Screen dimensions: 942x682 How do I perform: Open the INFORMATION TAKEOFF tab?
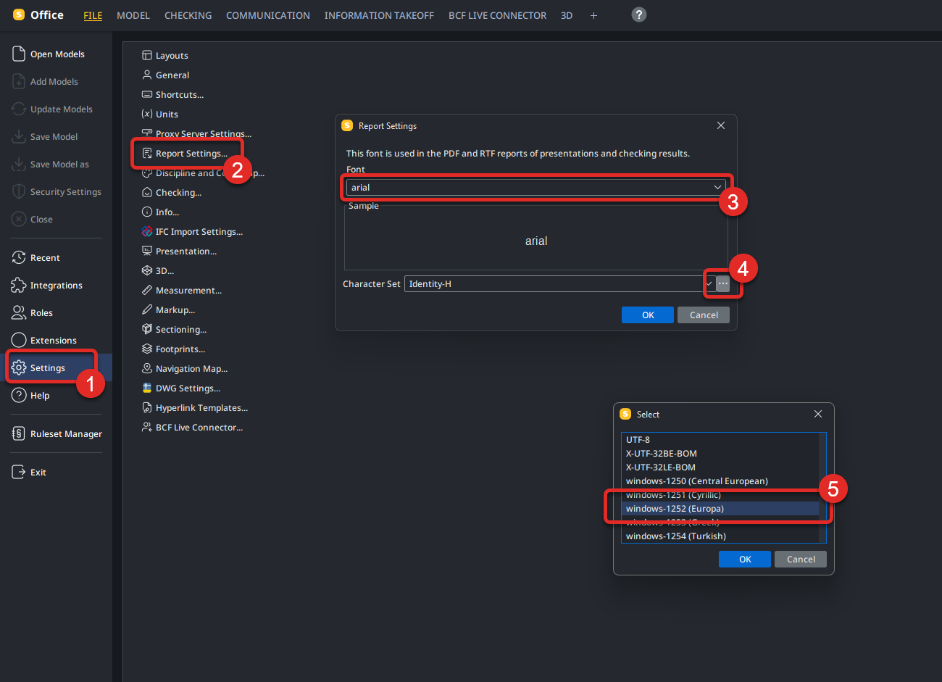[x=379, y=15]
